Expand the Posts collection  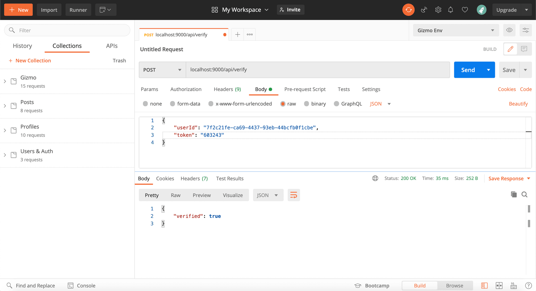pos(5,106)
